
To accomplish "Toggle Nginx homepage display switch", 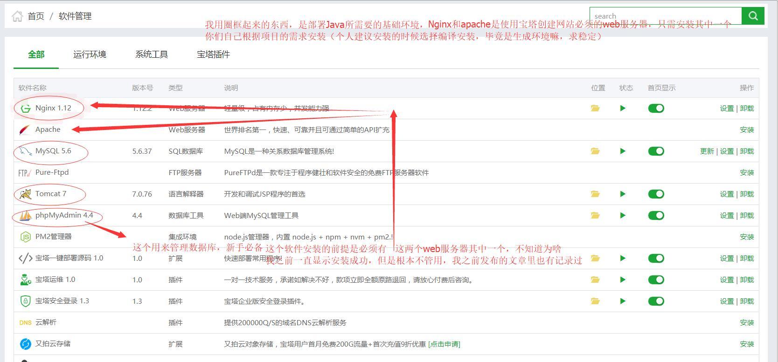I will 656,108.
